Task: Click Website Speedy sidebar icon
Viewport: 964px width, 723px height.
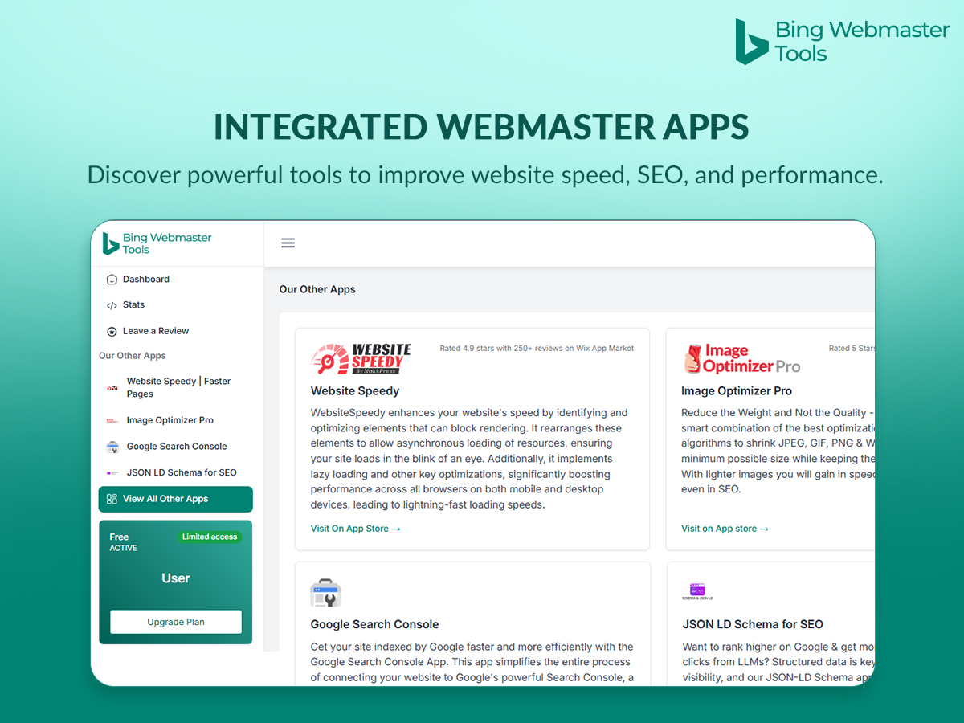Action: [112, 388]
